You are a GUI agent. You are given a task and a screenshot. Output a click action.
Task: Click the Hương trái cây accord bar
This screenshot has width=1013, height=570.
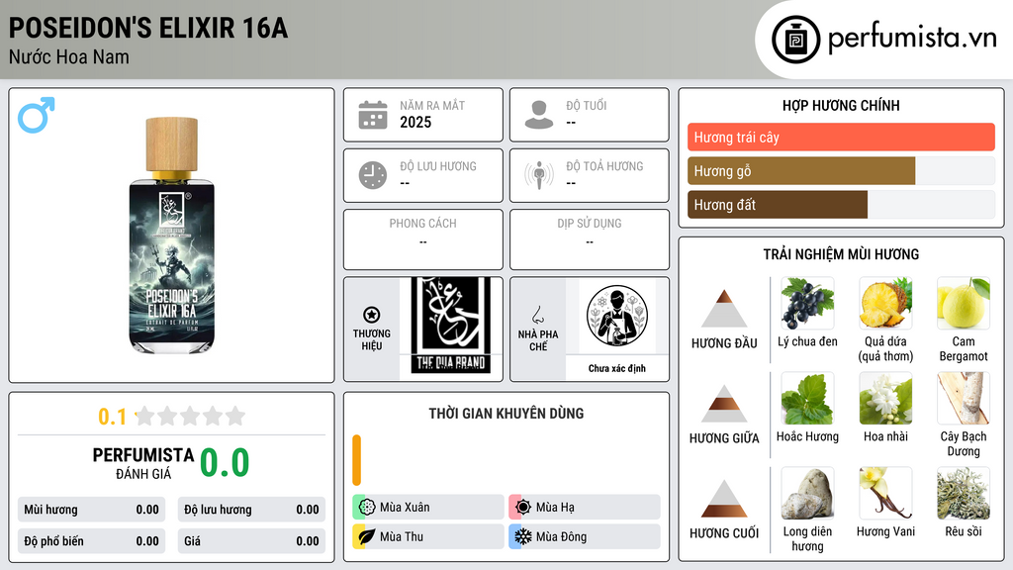[x=841, y=137]
